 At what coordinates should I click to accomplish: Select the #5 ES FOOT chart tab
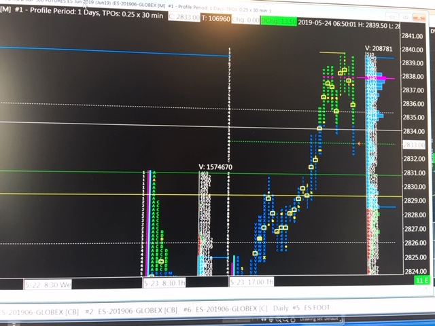click(x=311, y=308)
